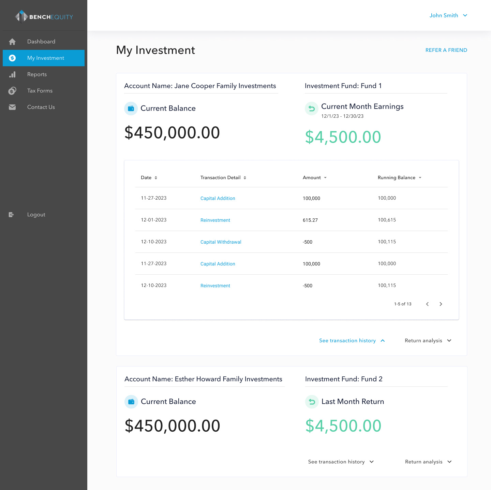
Task: Click the Tax Forms coin icon
Action: tap(12, 90)
